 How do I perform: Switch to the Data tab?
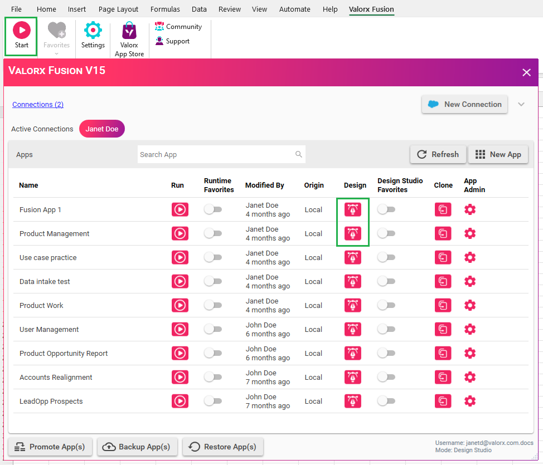pos(199,9)
